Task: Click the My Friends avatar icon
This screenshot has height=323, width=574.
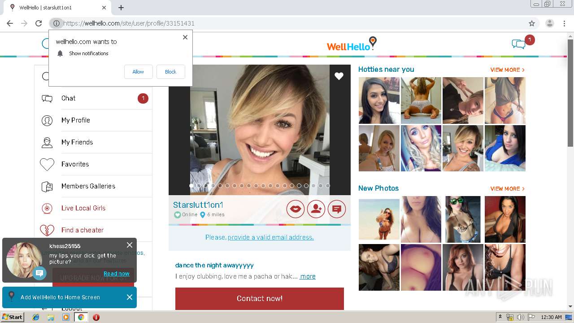Action: (x=47, y=142)
